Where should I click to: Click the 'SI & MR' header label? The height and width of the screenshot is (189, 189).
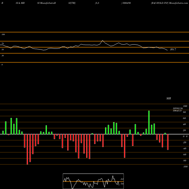point(20,3)
